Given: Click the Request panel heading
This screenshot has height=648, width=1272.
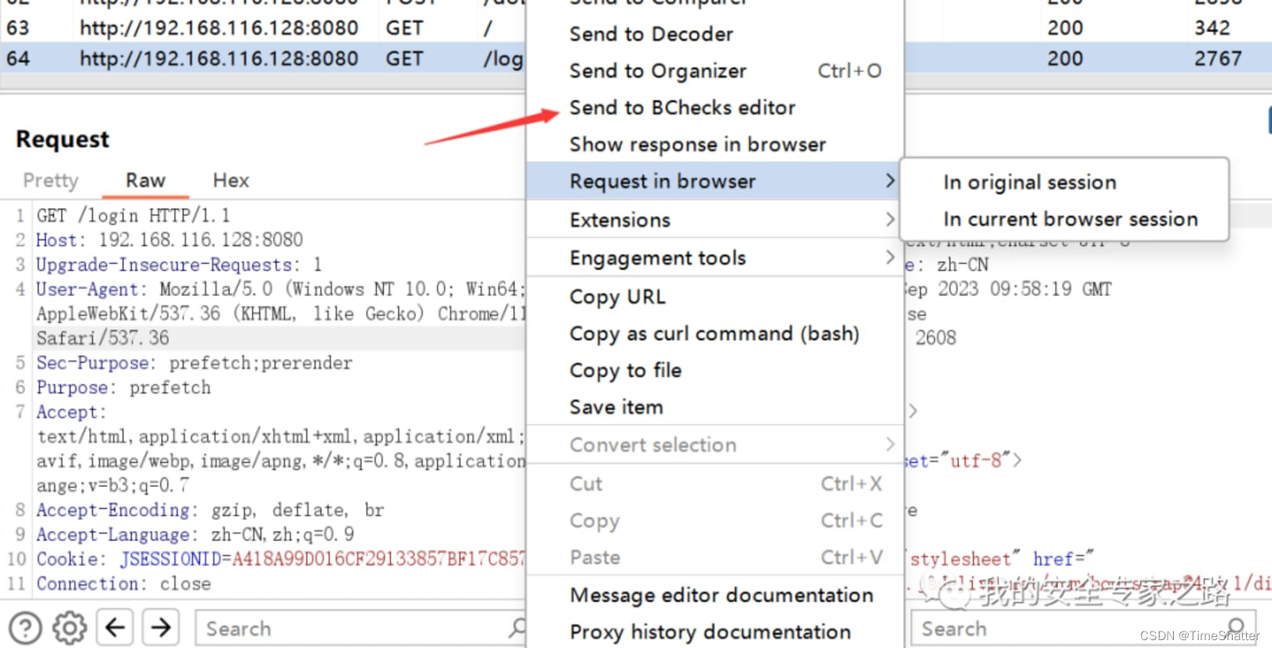Looking at the screenshot, I should point(63,139).
